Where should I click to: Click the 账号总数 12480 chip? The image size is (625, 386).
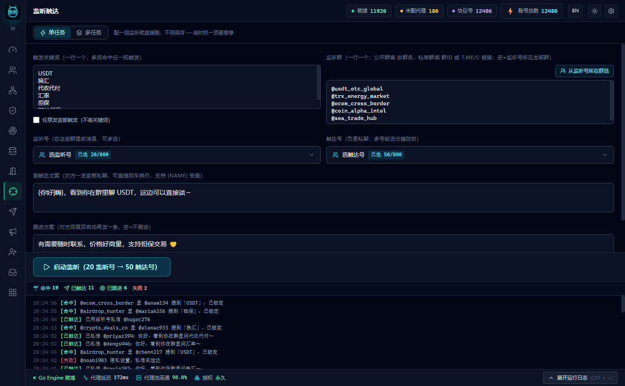[531, 11]
